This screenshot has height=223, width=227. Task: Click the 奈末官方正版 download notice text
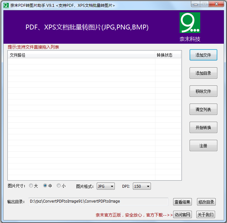(134, 215)
